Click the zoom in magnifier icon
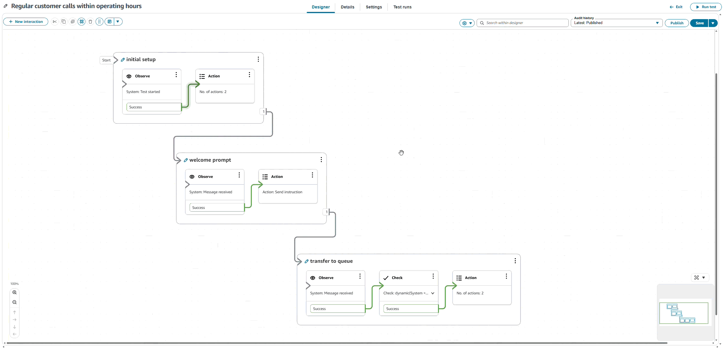 click(15, 293)
